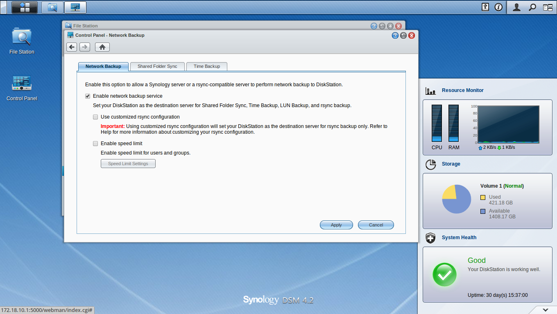Open the external devices tray icon
This screenshot has width=557, height=314.
click(485, 7)
